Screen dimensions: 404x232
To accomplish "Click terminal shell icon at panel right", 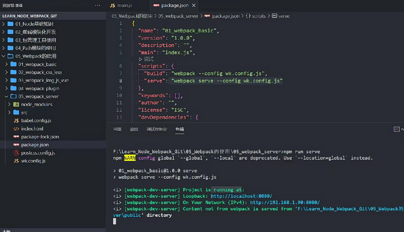I will [396, 129].
